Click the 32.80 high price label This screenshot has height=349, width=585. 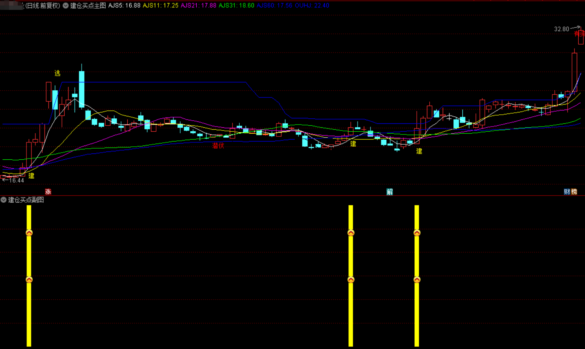(562, 29)
